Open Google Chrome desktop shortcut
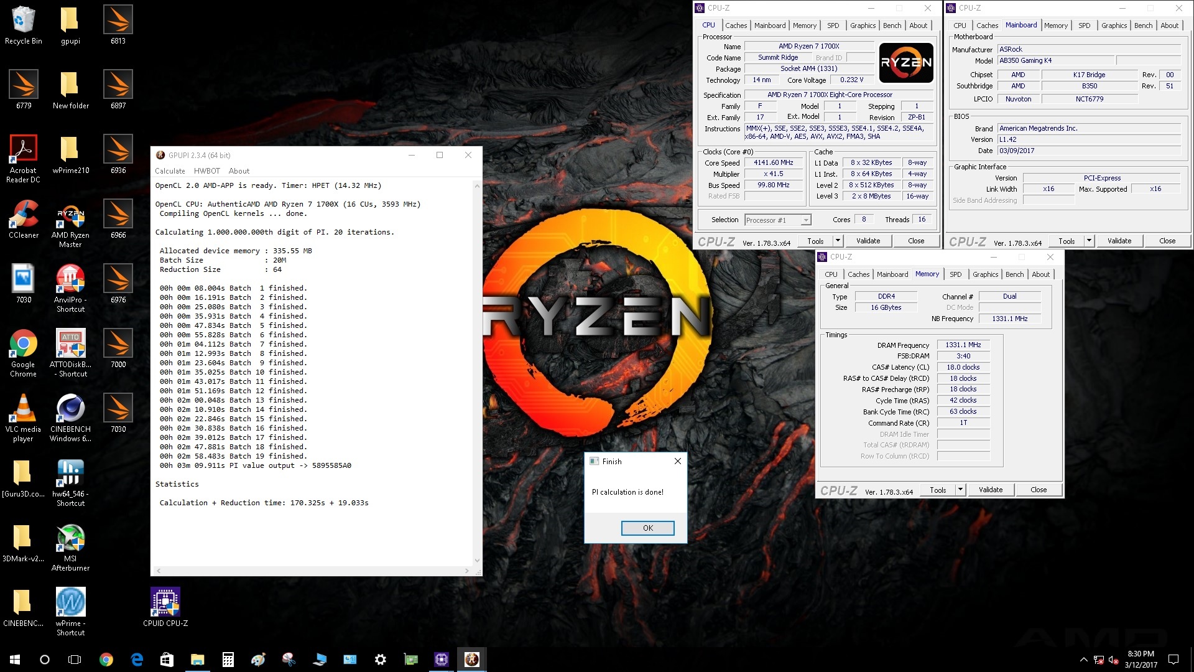 coord(24,353)
